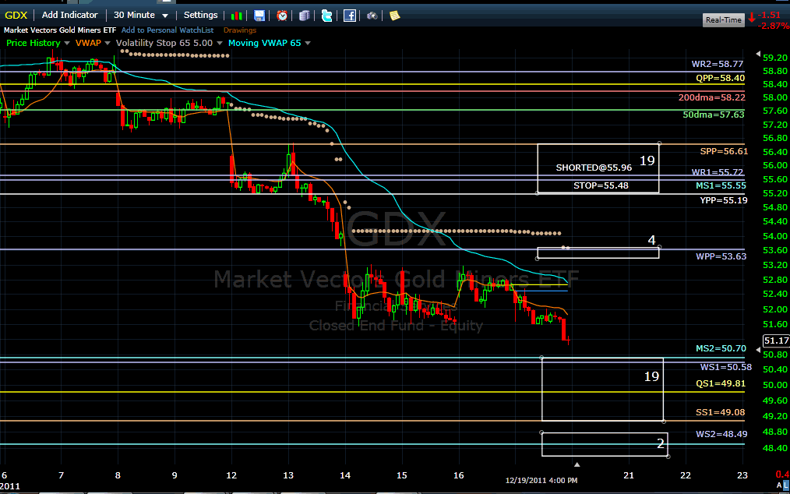Click the 50dma=57.63 label
790x494 pixels.
pos(714,115)
